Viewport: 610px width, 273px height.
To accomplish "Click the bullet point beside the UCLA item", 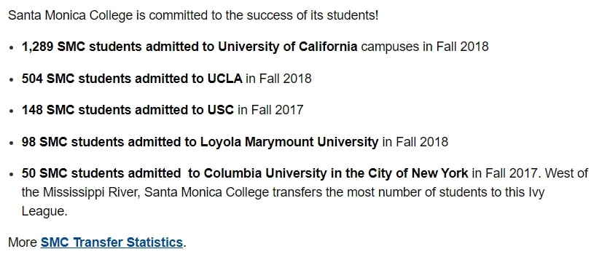I will click(12, 79).
